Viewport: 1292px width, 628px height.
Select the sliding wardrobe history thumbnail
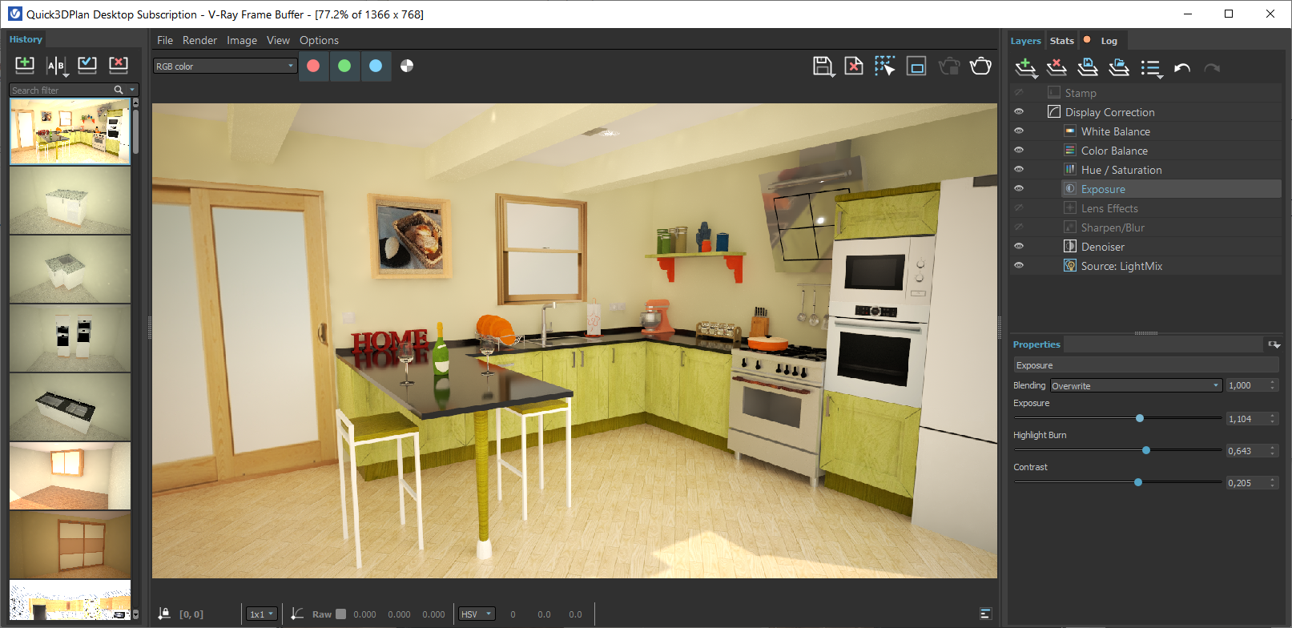(70, 545)
